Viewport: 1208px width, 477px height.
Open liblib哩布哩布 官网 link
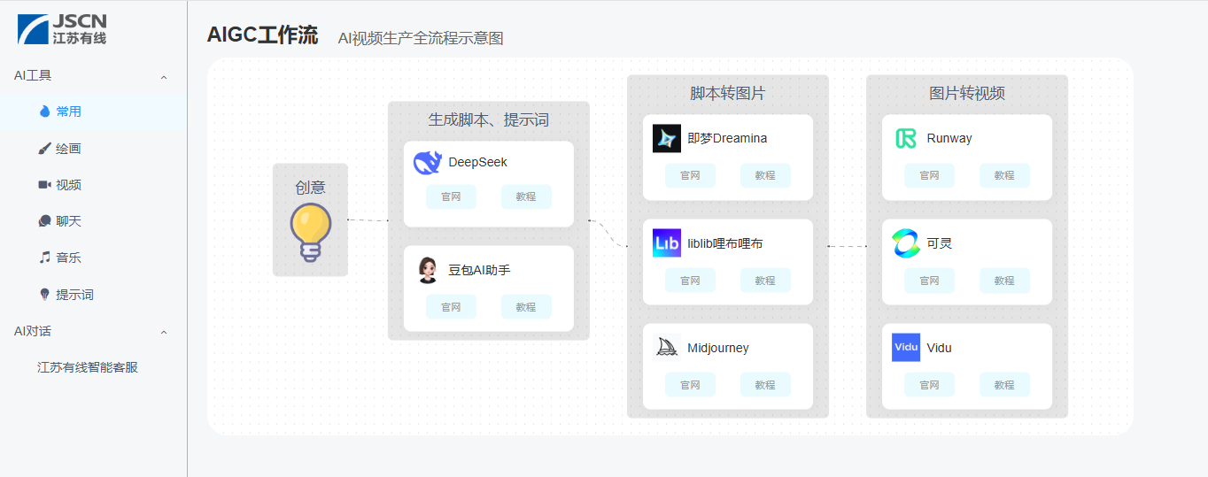[690, 281]
